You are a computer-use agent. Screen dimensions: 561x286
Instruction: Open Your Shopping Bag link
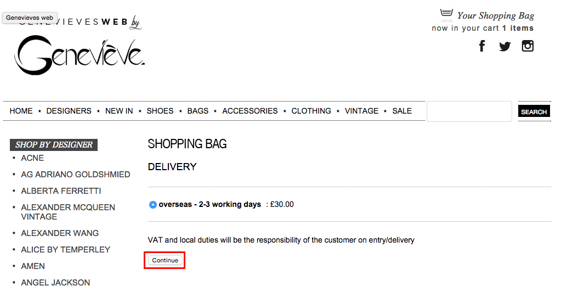[496, 16]
